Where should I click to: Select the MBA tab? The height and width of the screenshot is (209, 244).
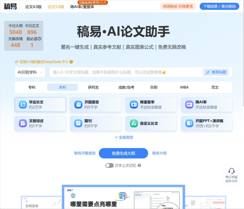pos(184,87)
